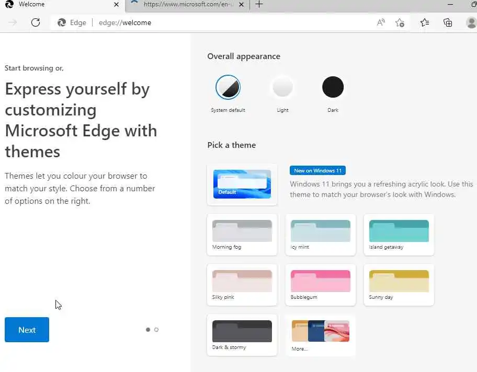Go to second page indicator dot
Screen dimensions: 477x372
(x=156, y=330)
